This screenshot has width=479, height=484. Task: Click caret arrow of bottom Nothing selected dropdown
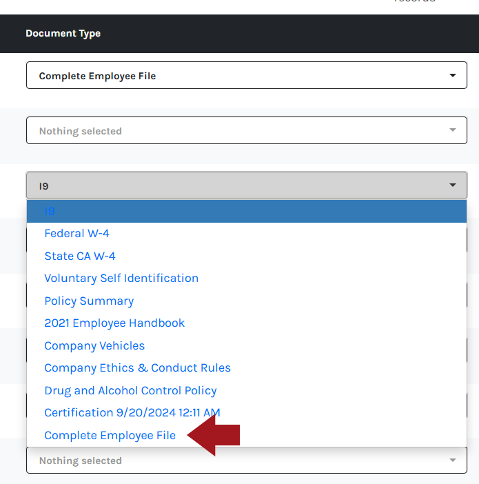(452, 460)
